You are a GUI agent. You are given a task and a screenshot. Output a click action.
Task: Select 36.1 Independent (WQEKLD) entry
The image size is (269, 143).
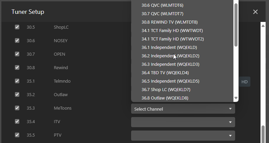click(x=169, y=47)
